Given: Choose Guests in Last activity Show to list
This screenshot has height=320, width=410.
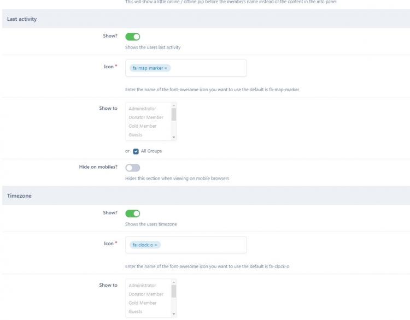Looking at the screenshot, I should [136, 135].
